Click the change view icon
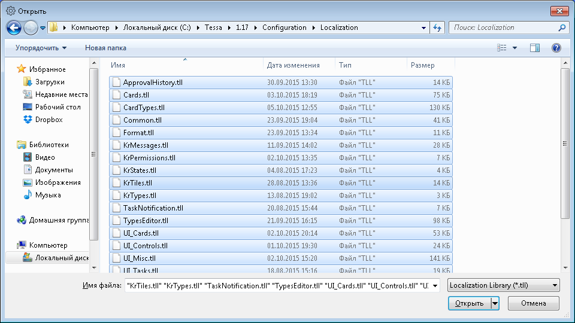 pyautogui.click(x=502, y=48)
